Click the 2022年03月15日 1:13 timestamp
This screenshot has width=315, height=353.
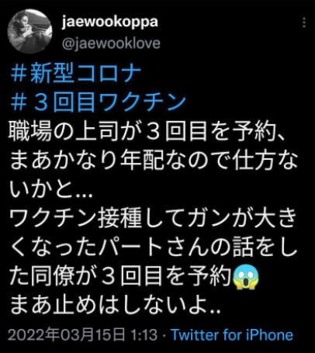[x=82, y=335]
